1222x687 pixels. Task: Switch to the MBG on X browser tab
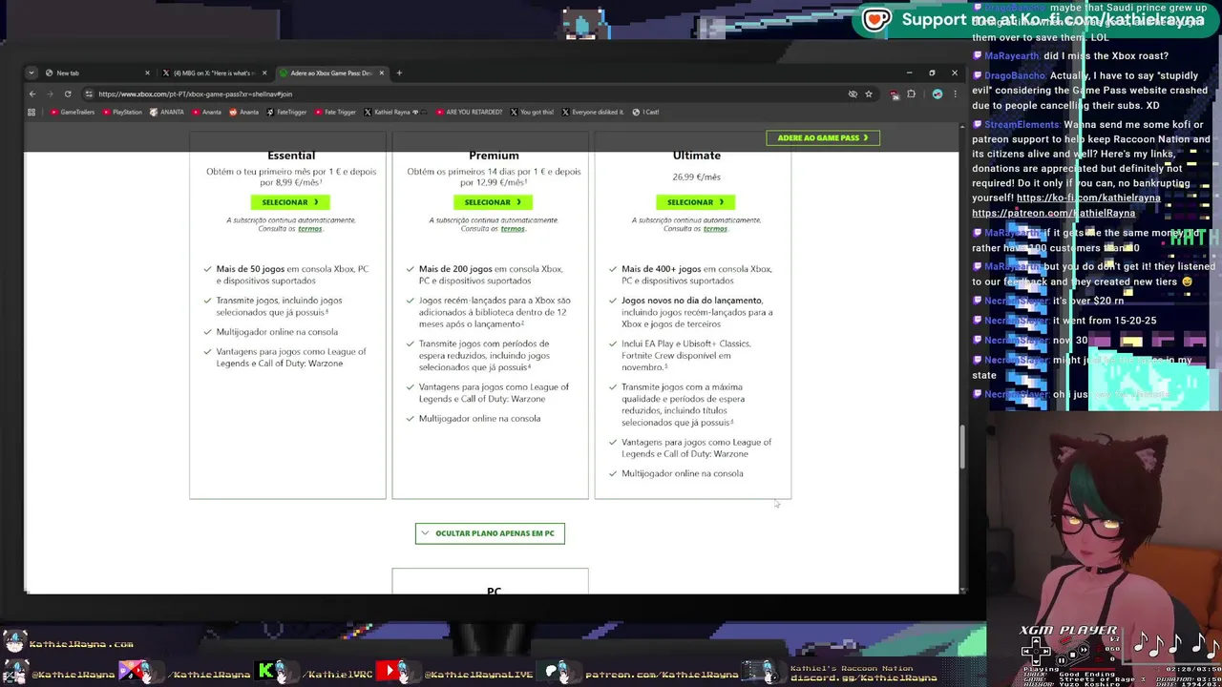[214, 73]
